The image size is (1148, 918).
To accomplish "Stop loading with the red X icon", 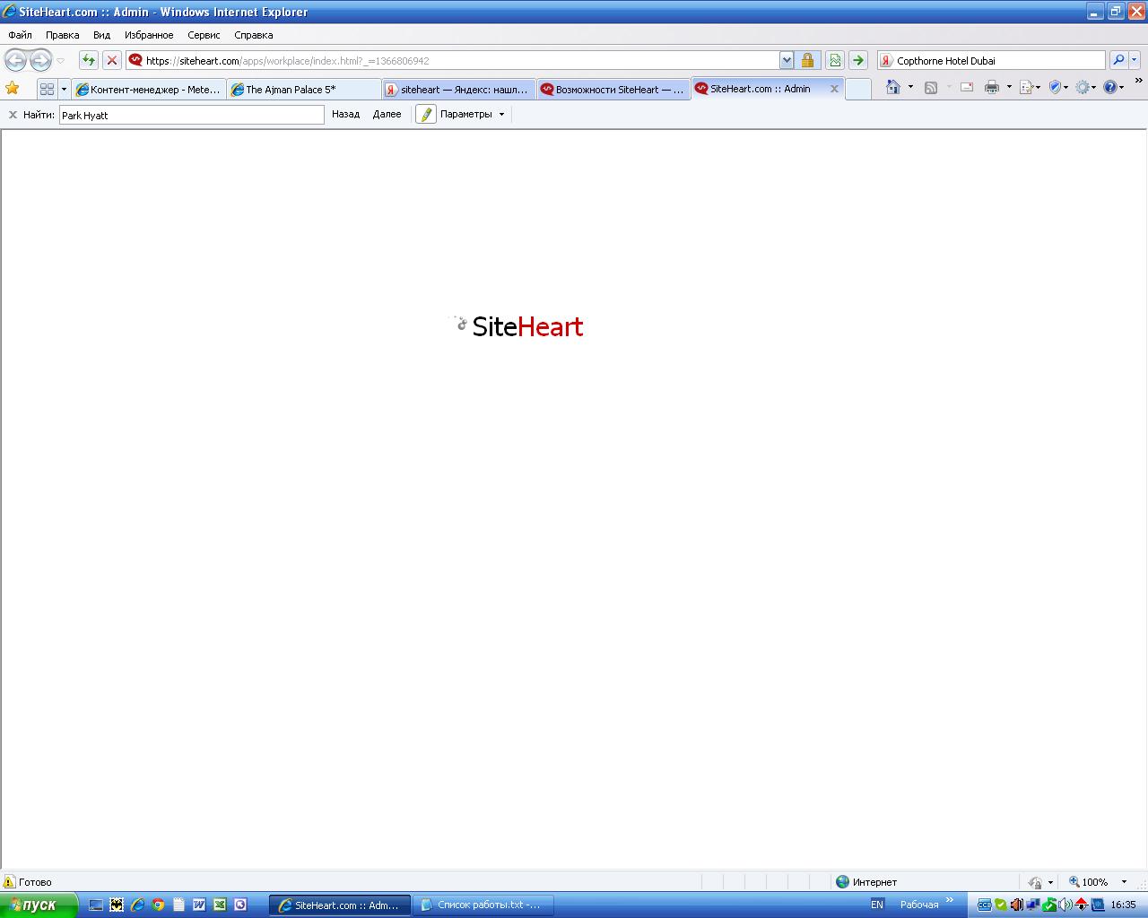I will pos(111,60).
